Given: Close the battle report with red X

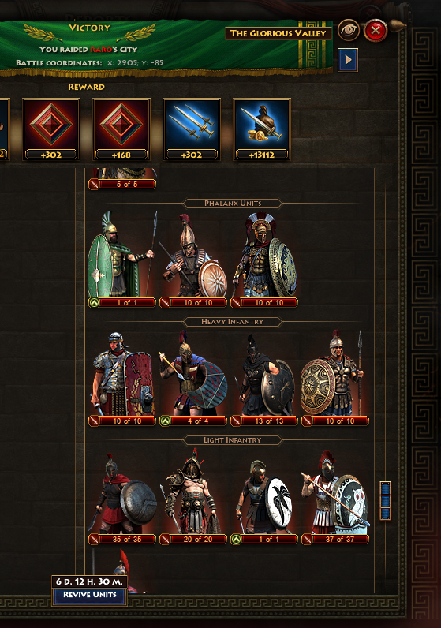Looking at the screenshot, I should point(376,31).
